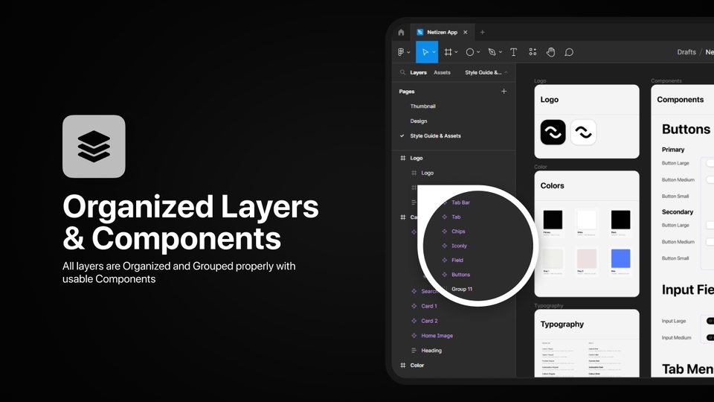Switch to the Netizen App file tab
The width and height of the screenshot is (714, 402).
point(442,32)
